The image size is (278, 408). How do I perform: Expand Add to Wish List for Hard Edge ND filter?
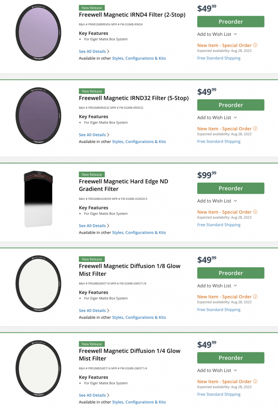point(217,201)
